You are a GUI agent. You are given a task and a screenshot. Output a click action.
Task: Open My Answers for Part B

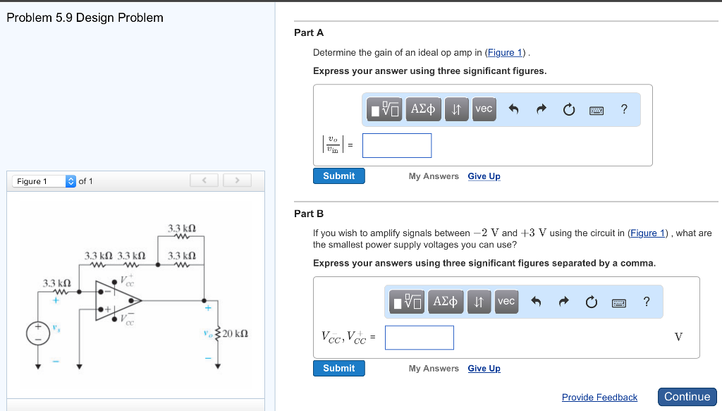click(x=434, y=369)
